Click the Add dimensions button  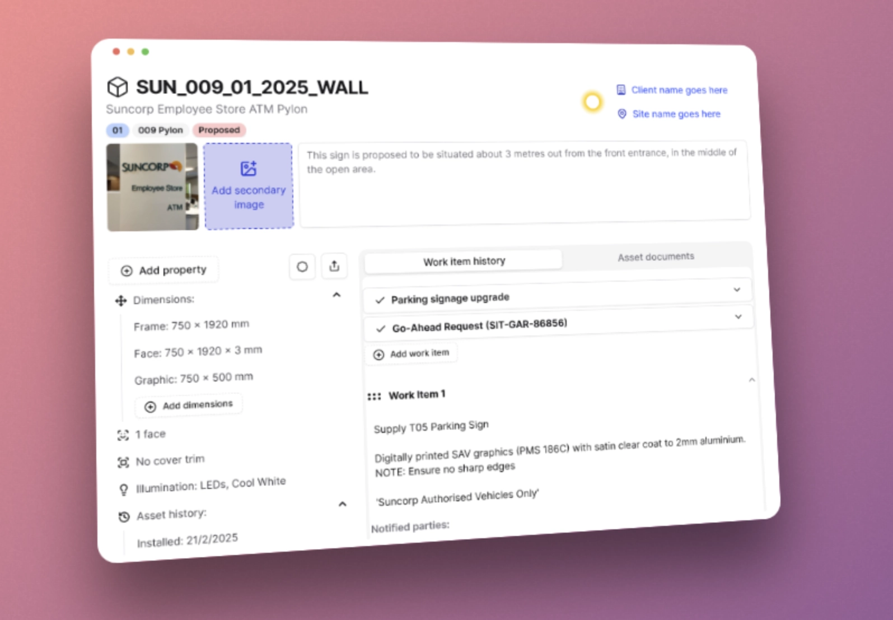(189, 405)
